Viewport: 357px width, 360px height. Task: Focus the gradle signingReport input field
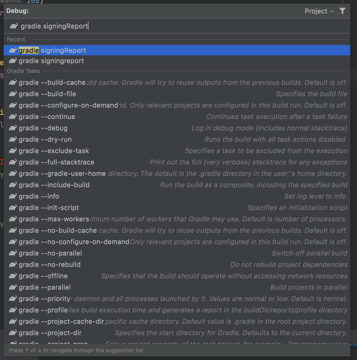tap(177, 26)
